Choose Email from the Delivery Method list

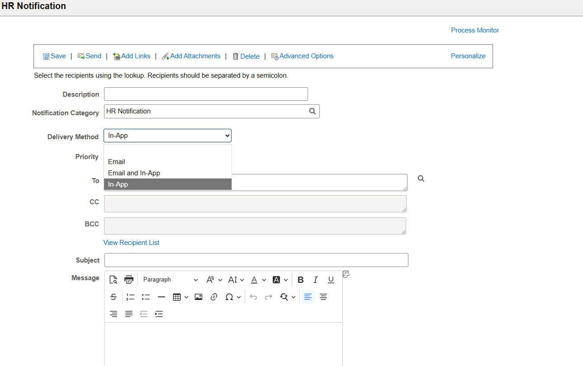coord(116,161)
